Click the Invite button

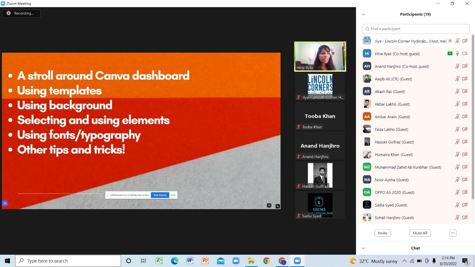pos(383,233)
